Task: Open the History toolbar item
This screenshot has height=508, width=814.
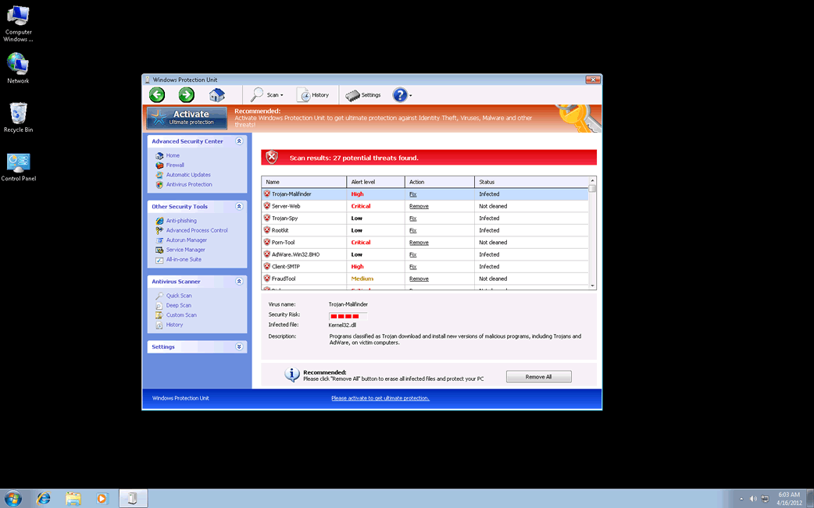Action: (313, 95)
